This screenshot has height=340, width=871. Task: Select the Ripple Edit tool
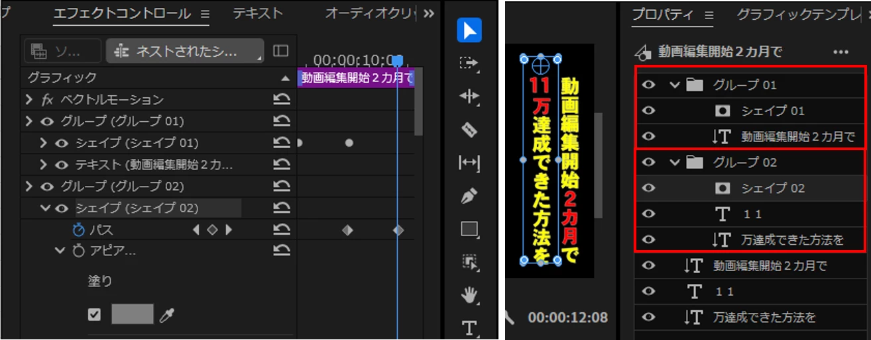[x=469, y=97]
